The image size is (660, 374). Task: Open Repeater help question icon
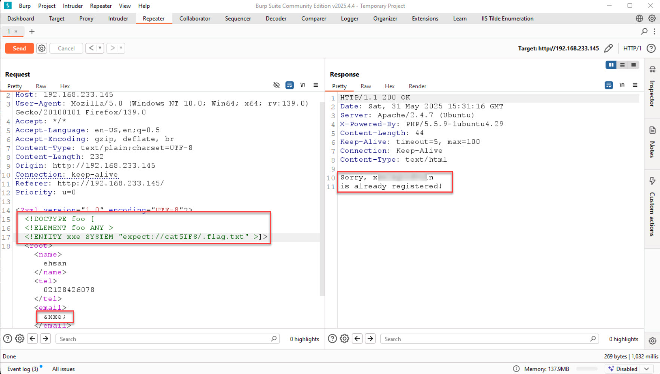click(651, 48)
